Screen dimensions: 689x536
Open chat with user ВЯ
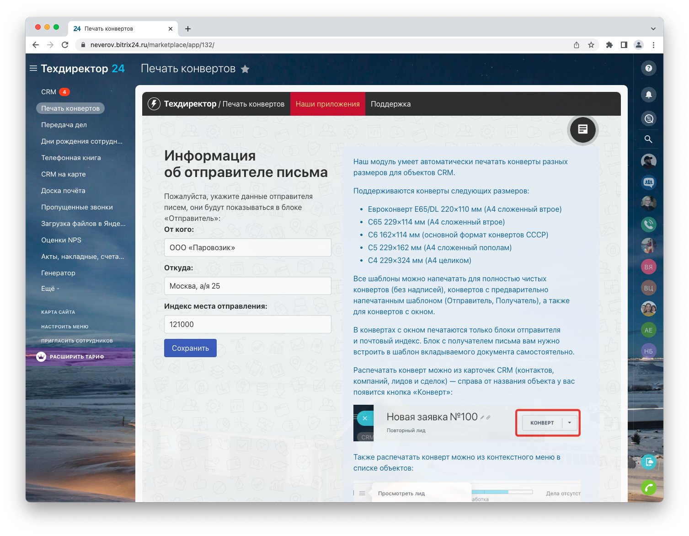click(648, 267)
